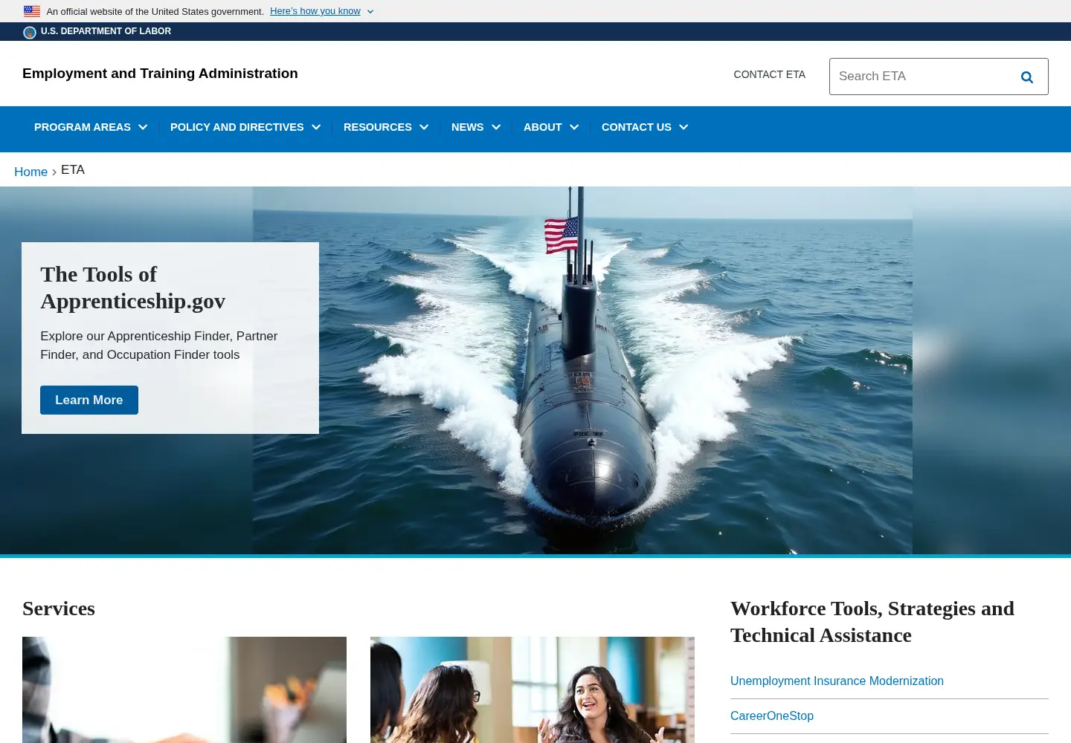
Task: Click Workforce Tools, Strategies and Technical Assistance heading
Action: coord(872,622)
